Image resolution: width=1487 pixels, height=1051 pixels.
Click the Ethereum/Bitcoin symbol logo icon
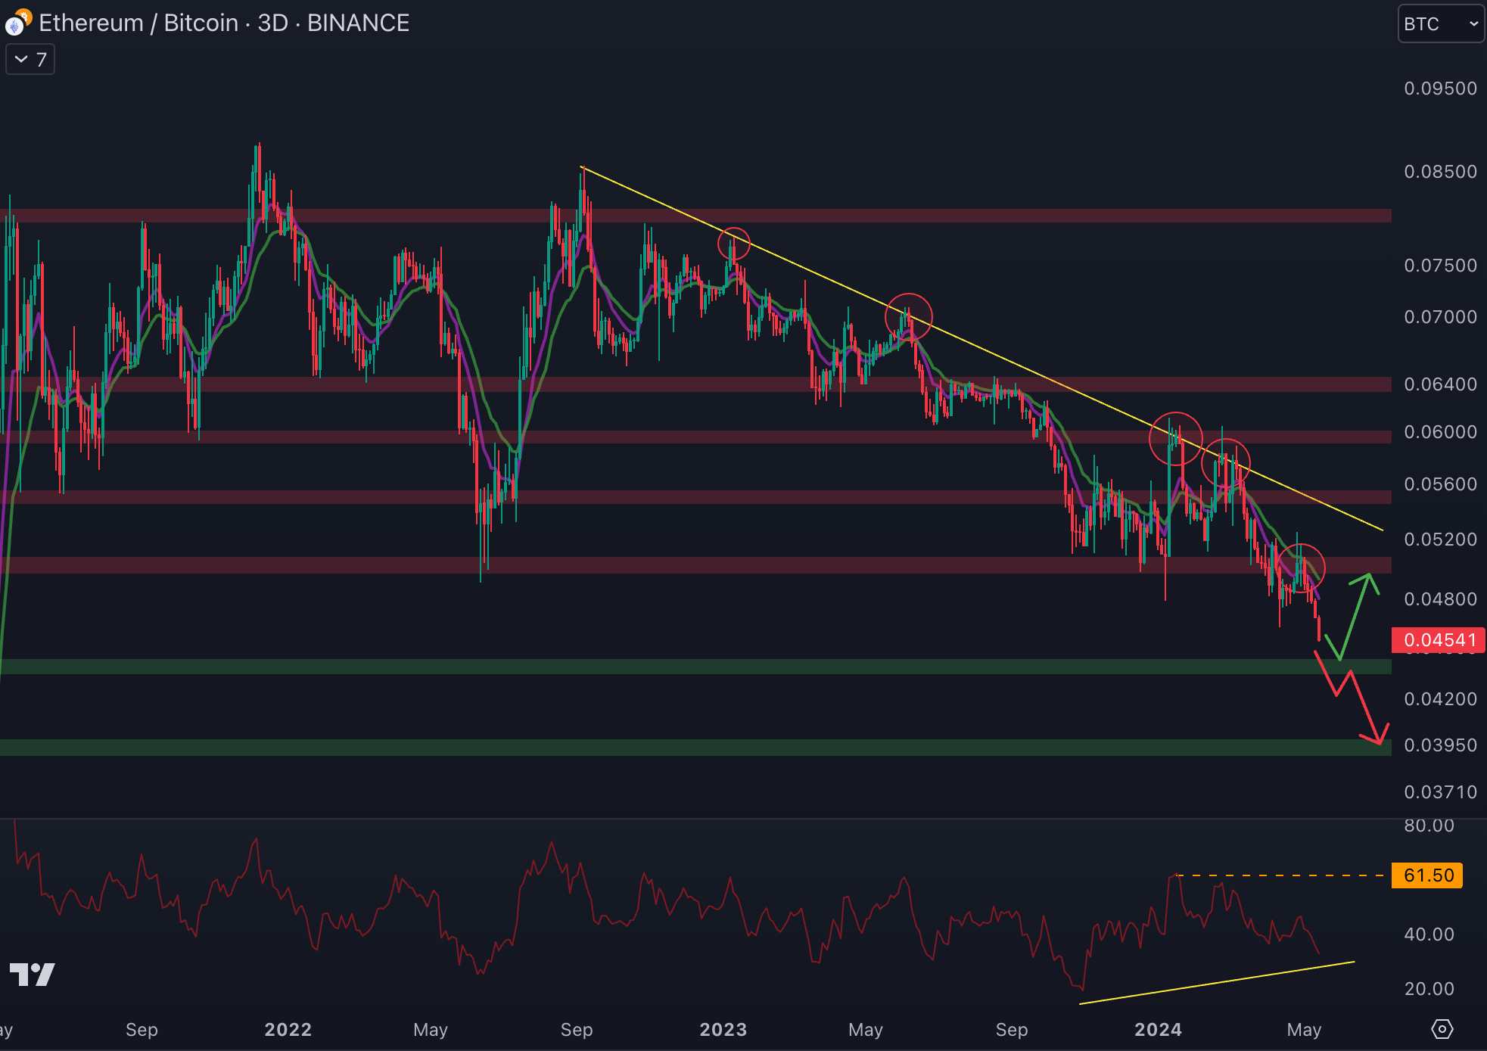point(17,23)
